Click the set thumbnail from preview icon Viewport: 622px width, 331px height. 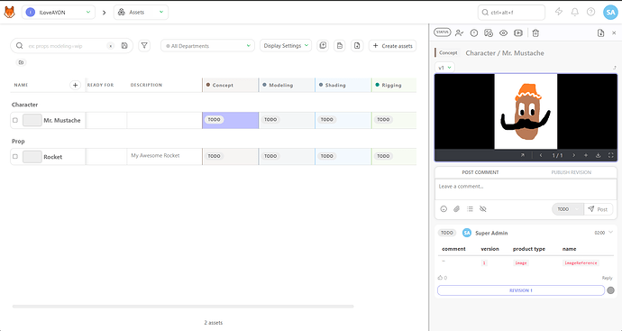pos(489,33)
